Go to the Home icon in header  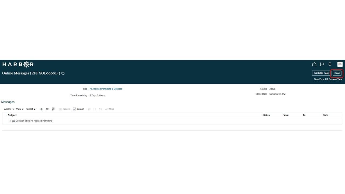pos(314,64)
